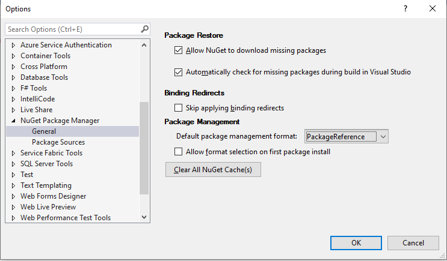The height and width of the screenshot is (261, 447).
Task: Select F# Tools label
Action: click(x=34, y=88)
